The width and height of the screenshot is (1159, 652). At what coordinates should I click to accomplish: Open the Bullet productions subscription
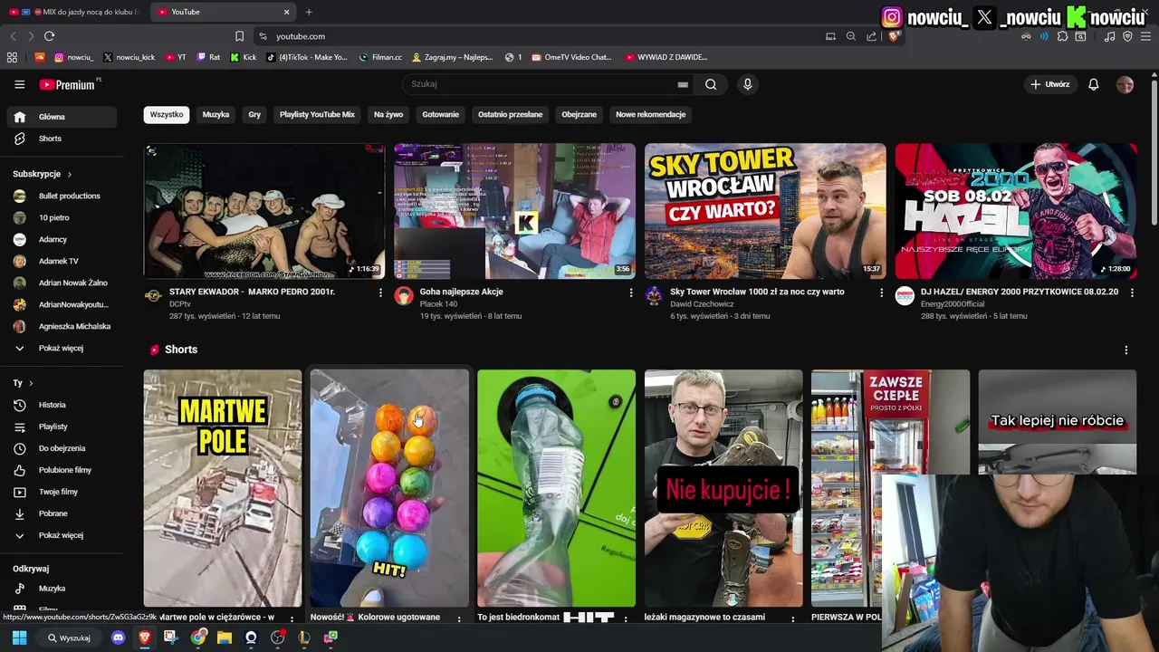coord(62,196)
